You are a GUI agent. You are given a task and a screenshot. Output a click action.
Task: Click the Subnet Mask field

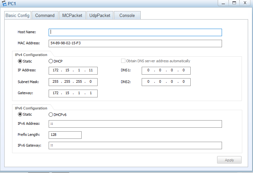[x=73, y=82]
